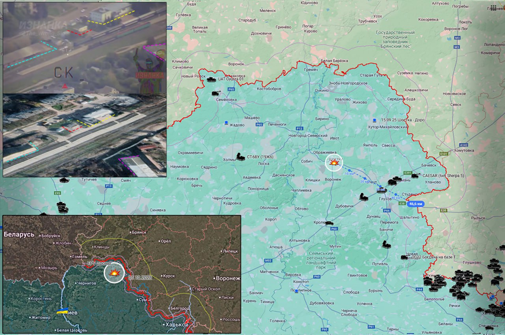The width and height of the screenshot is (505, 335).
Task: Select the CT-68U (19Ж6) radar icon
Action: coord(240,156)
